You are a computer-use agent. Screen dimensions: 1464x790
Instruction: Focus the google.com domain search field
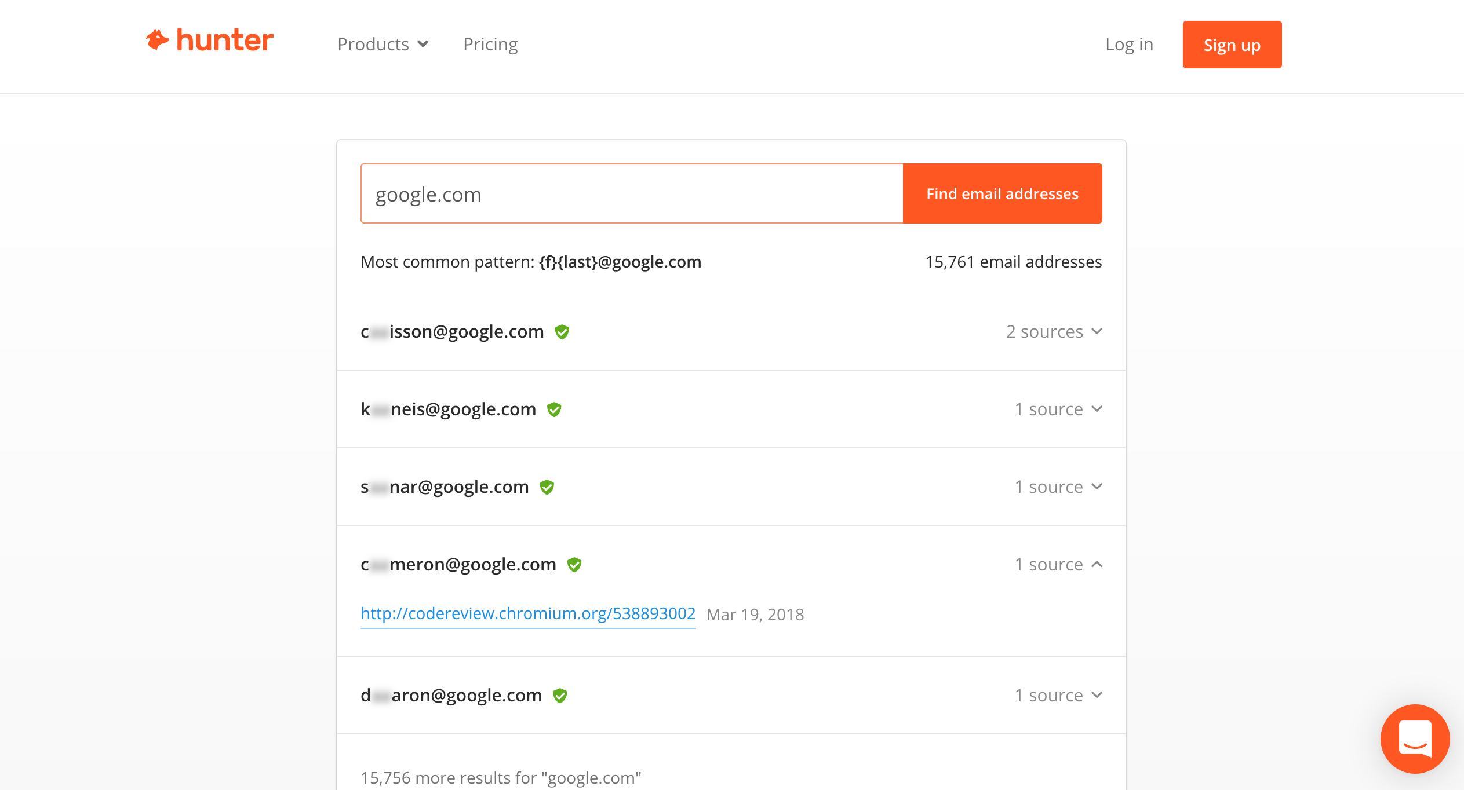[x=632, y=193]
